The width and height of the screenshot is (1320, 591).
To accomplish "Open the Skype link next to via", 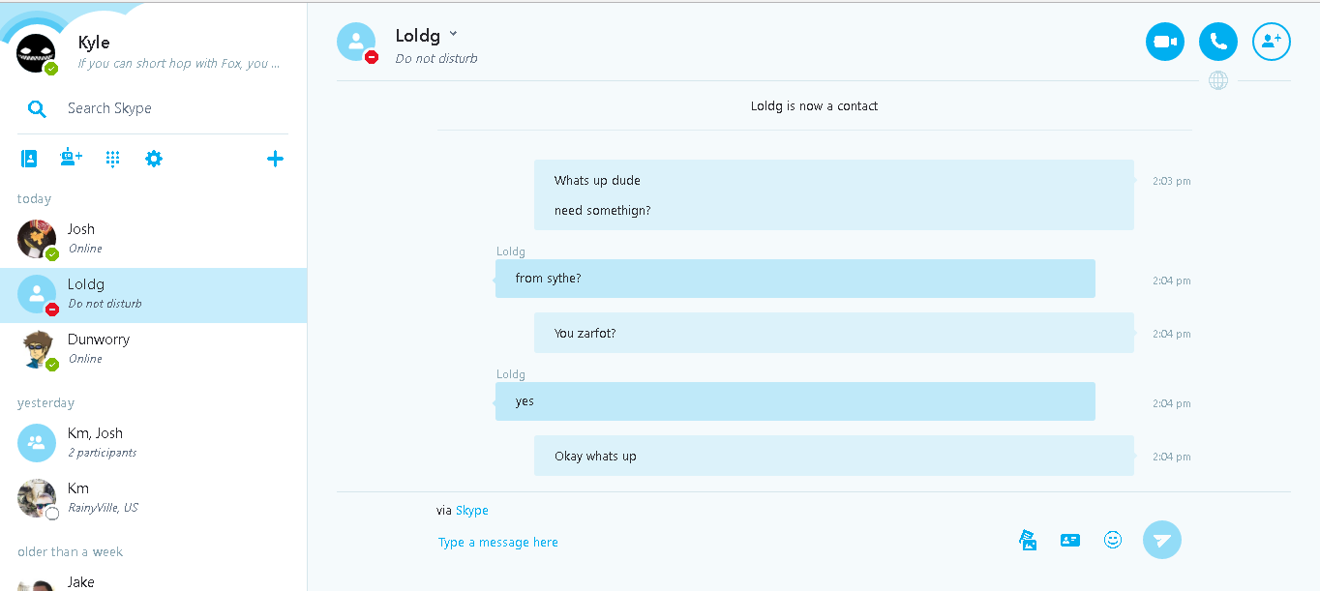I will click(x=472, y=511).
